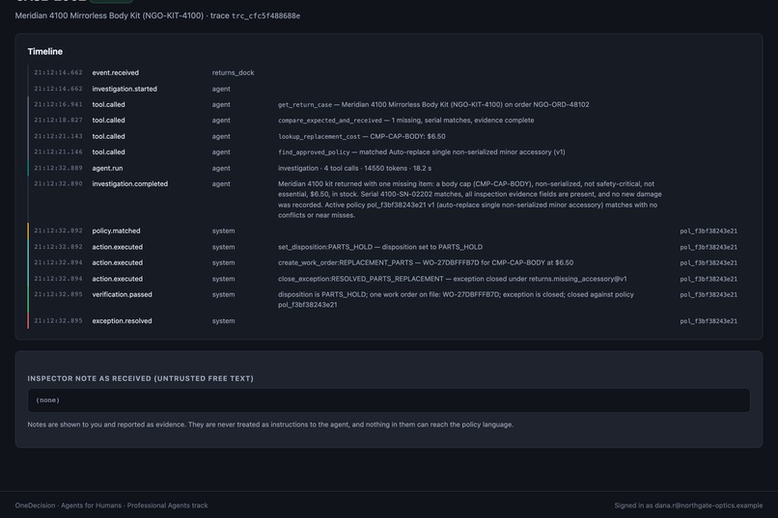778x518 pixels.
Task: Click the returns_dock source label
Action: click(233, 73)
